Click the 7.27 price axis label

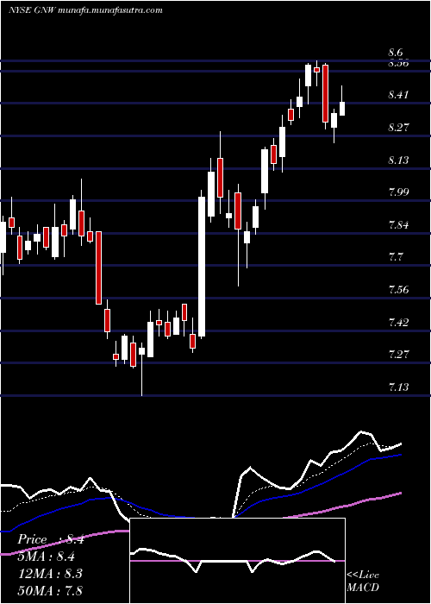(398, 355)
